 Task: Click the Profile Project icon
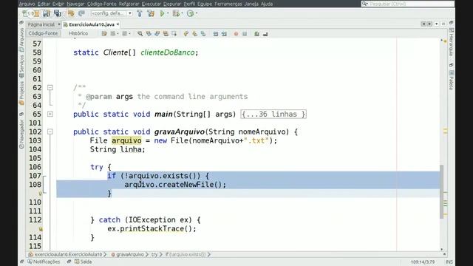190,13
